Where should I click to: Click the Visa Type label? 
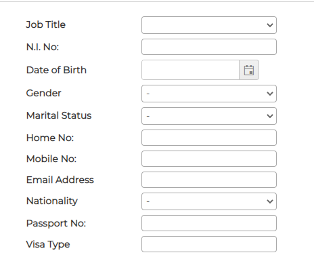[48, 245]
